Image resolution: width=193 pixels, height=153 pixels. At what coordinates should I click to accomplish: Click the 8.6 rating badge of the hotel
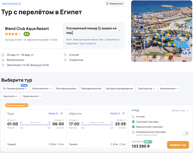26,34
